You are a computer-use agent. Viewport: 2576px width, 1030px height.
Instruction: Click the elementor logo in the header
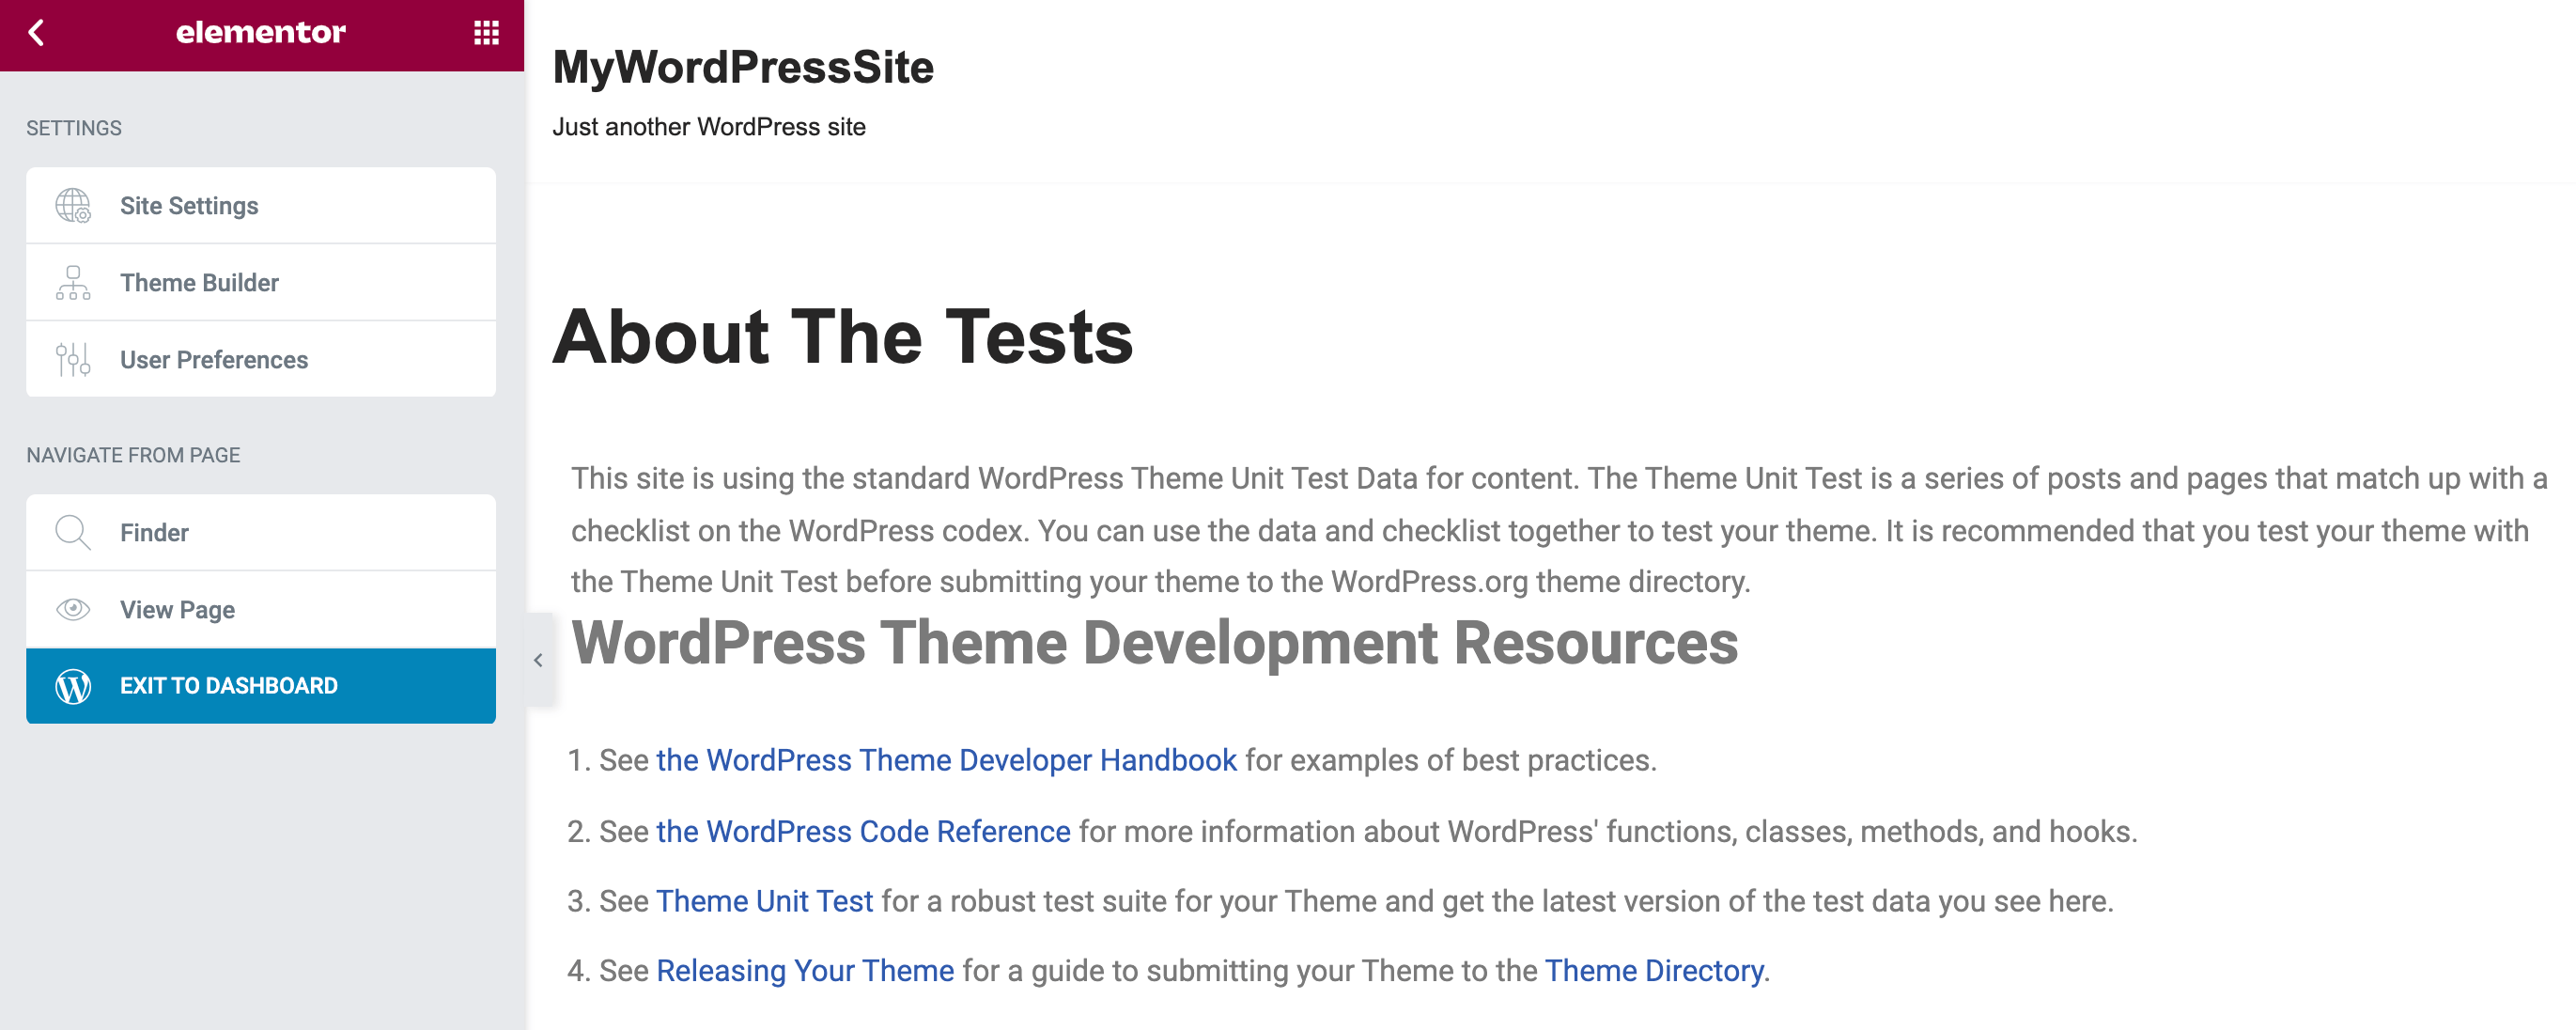coord(260,33)
